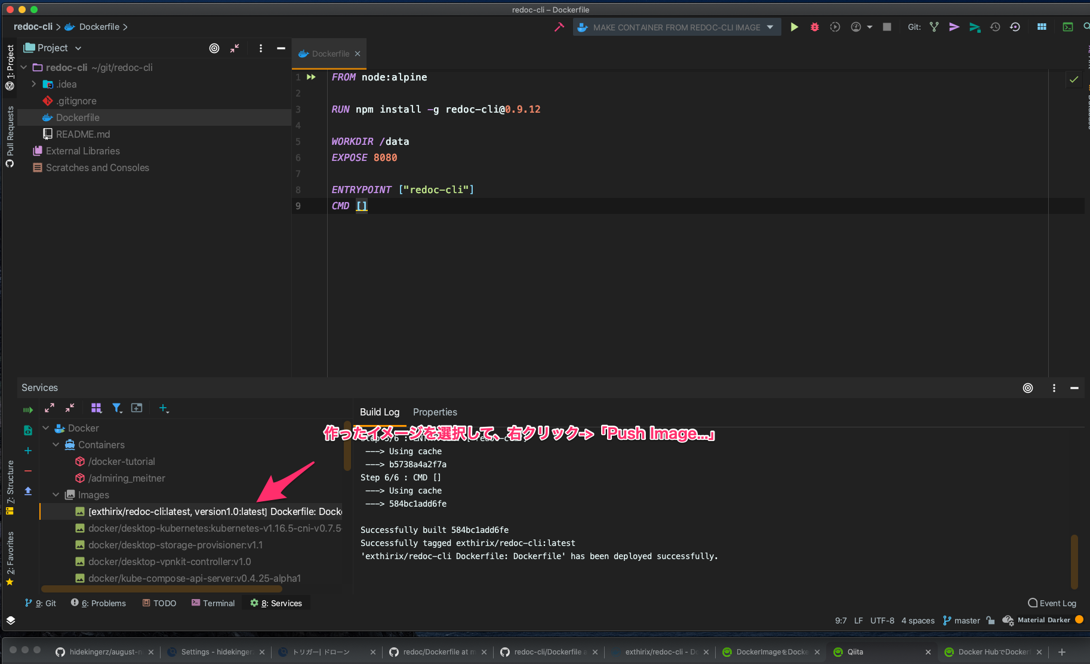The width and height of the screenshot is (1090, 664).
Task: Open Project panel options menu
Action: click(261, 48)
